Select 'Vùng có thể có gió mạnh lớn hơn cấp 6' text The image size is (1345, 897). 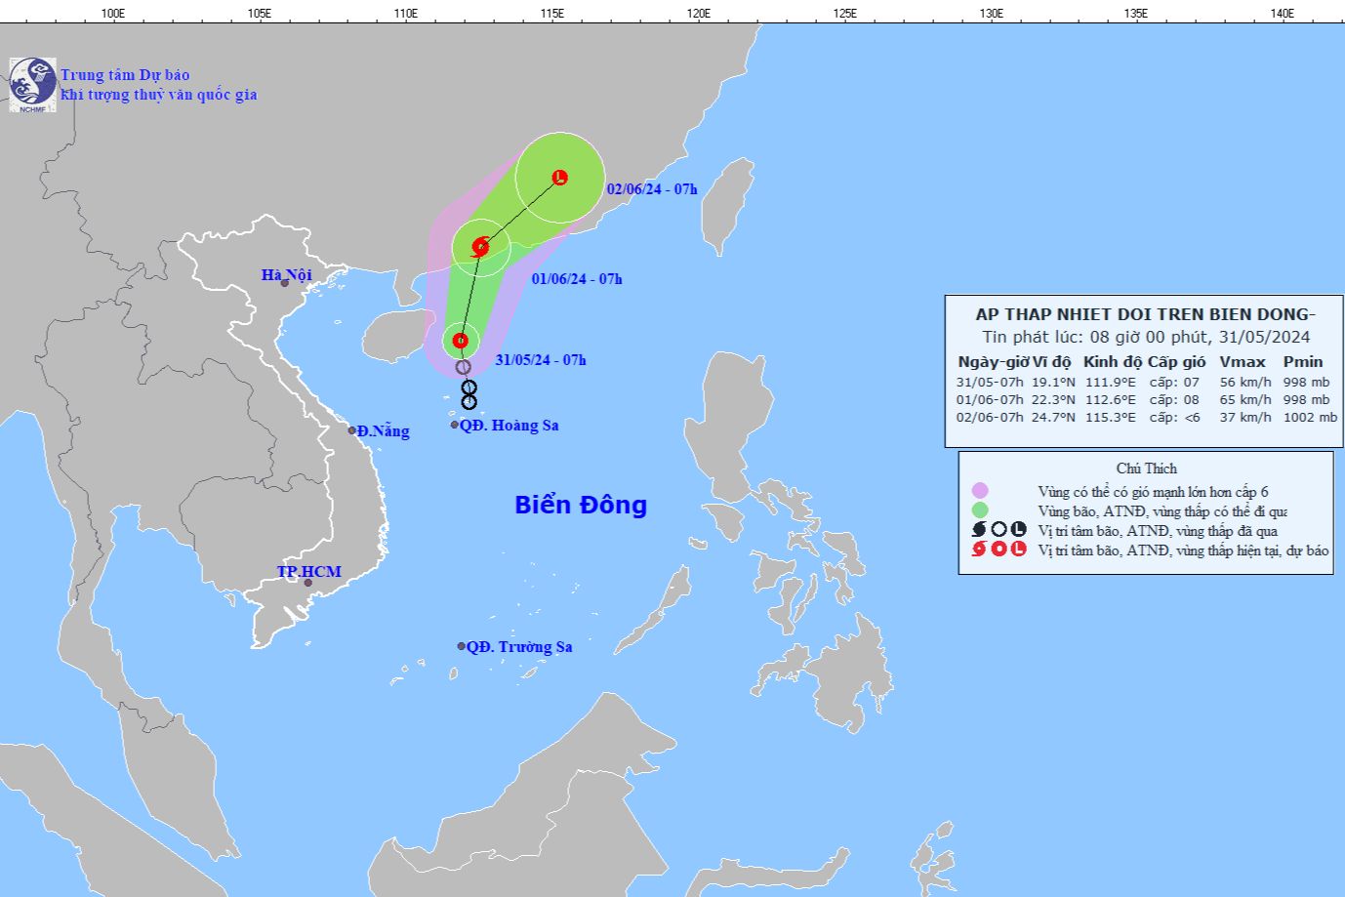(1154, 492)
